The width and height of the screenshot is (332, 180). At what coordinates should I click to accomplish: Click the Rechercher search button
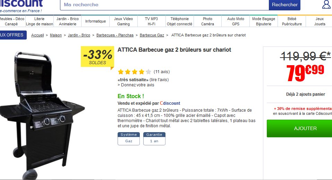pyautogui.click(x=284, y=5)
